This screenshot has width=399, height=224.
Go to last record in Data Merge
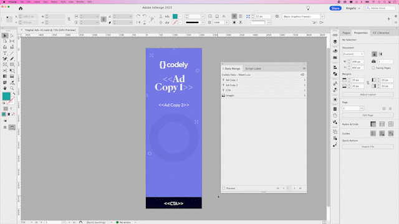300,188
